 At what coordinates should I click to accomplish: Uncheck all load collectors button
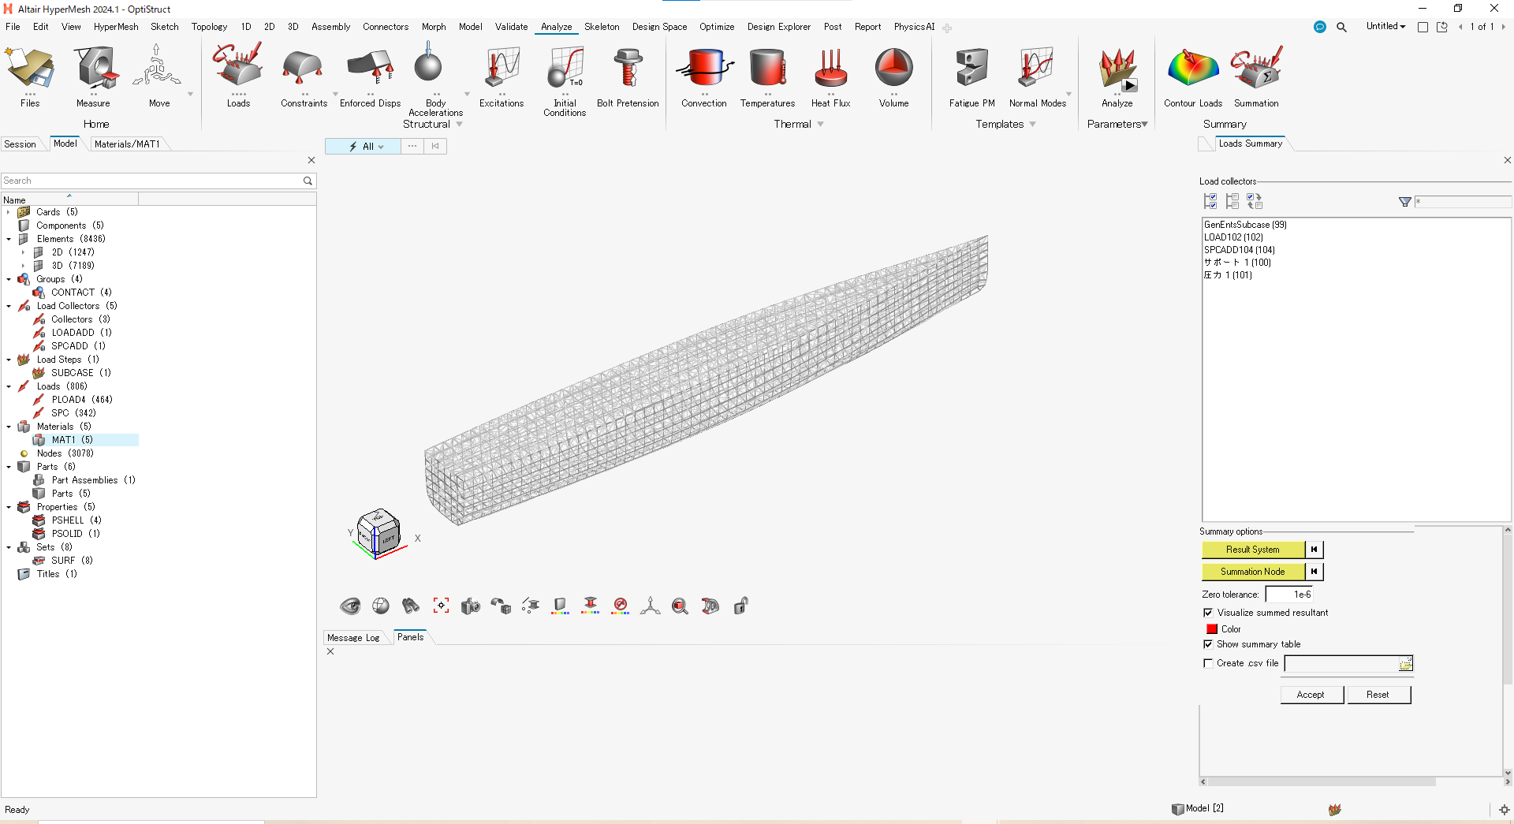(x=1232, y=201)
